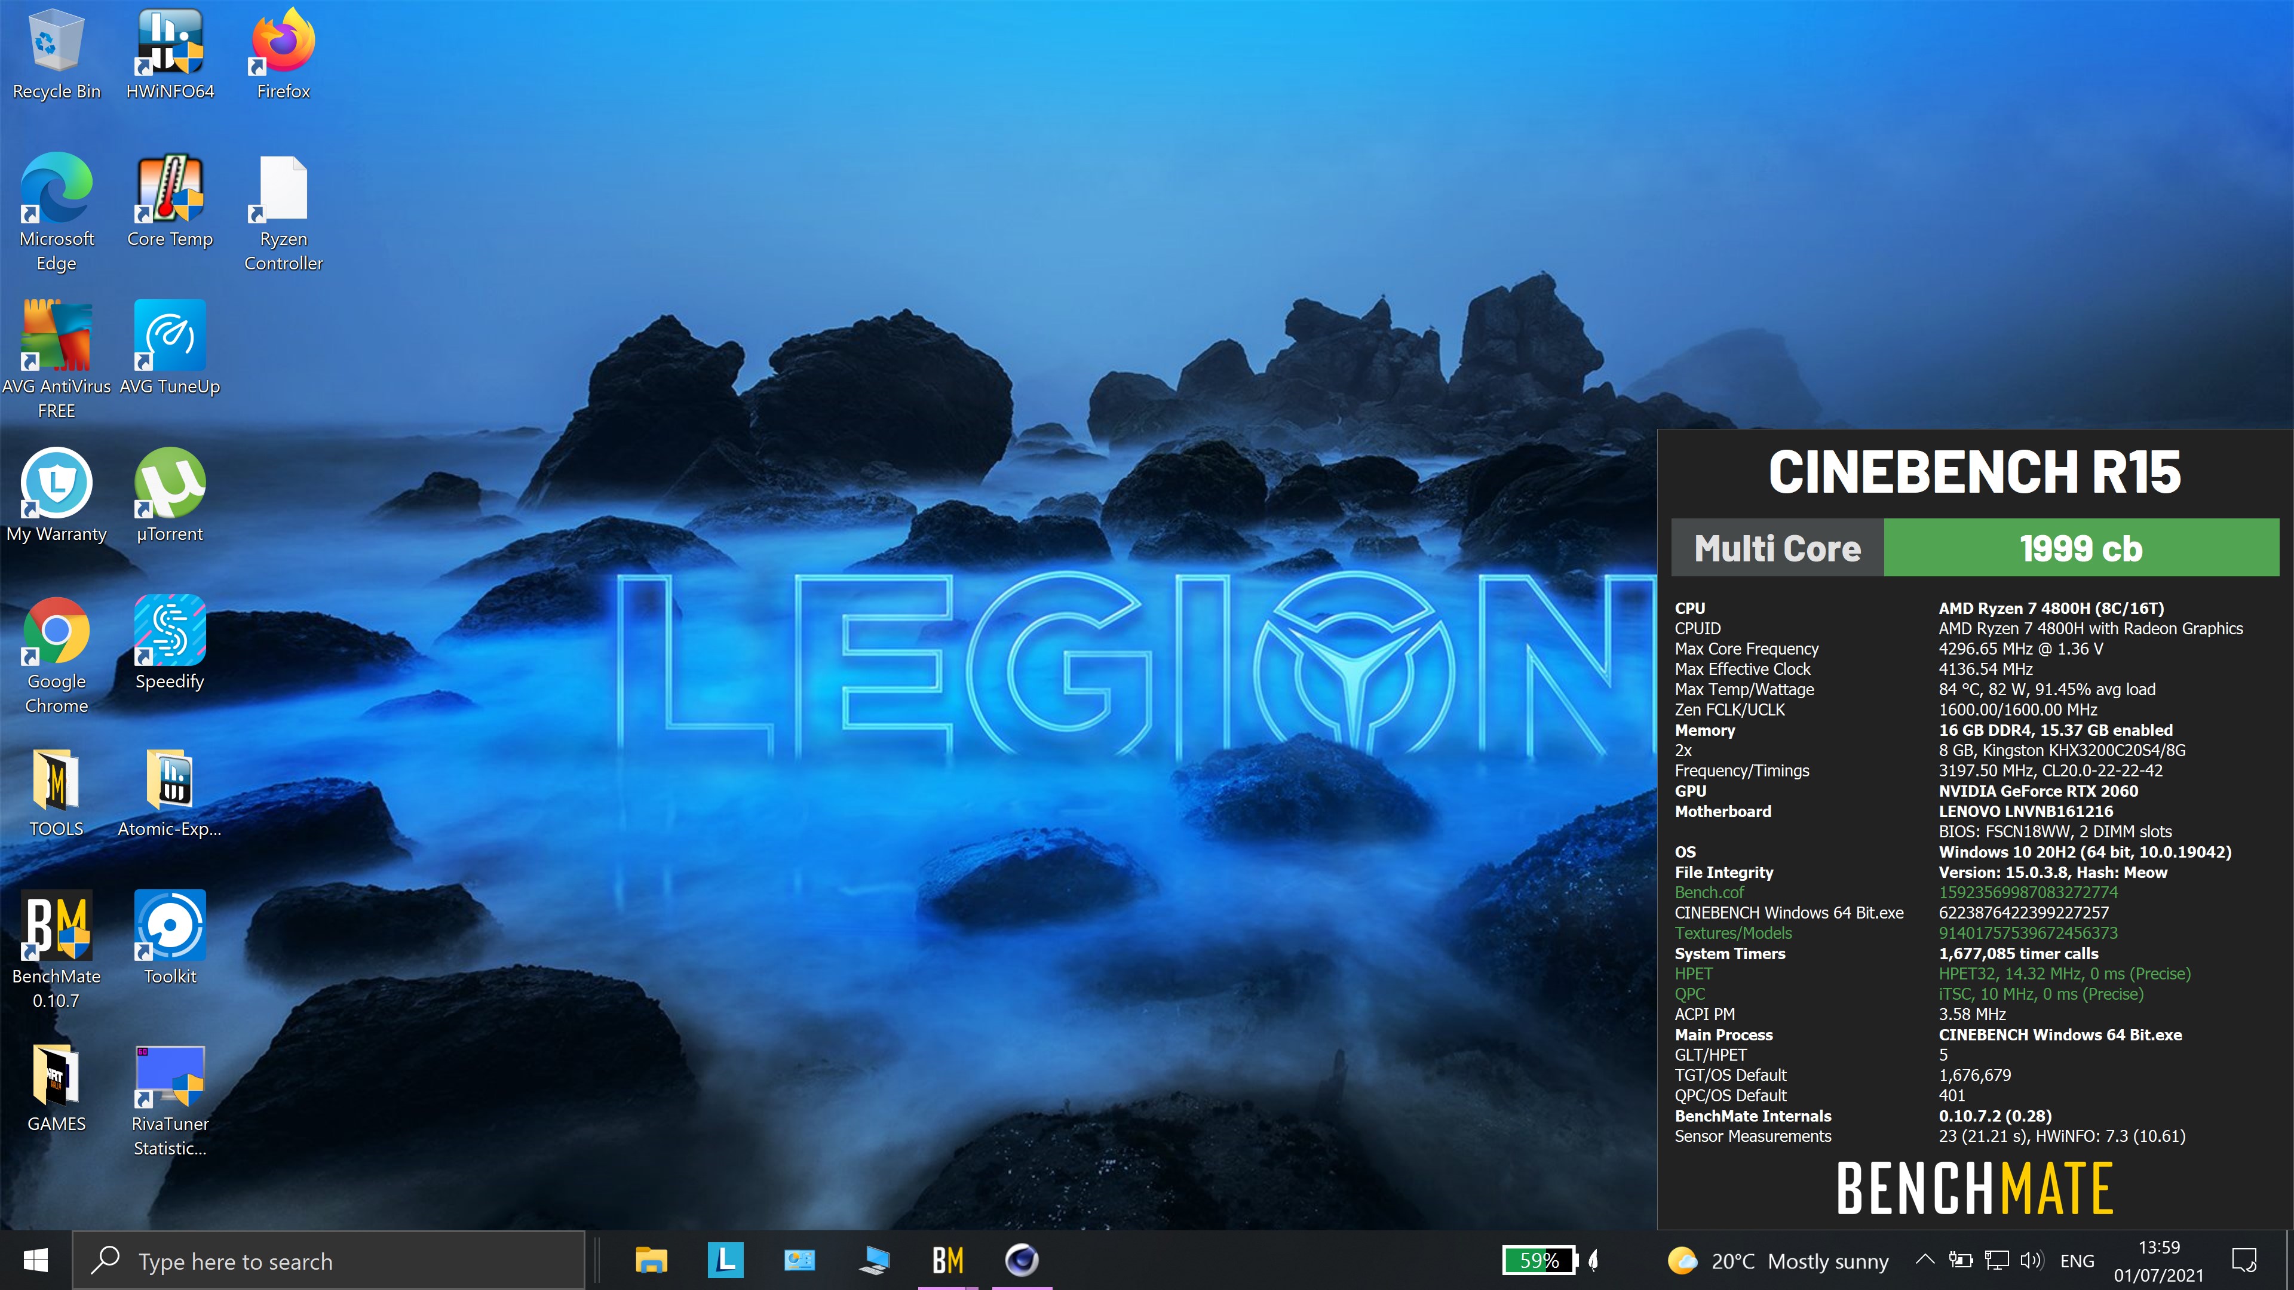Select the µTorrent desktop icon
The image size is (2294, 1290).
pos(169,496)
